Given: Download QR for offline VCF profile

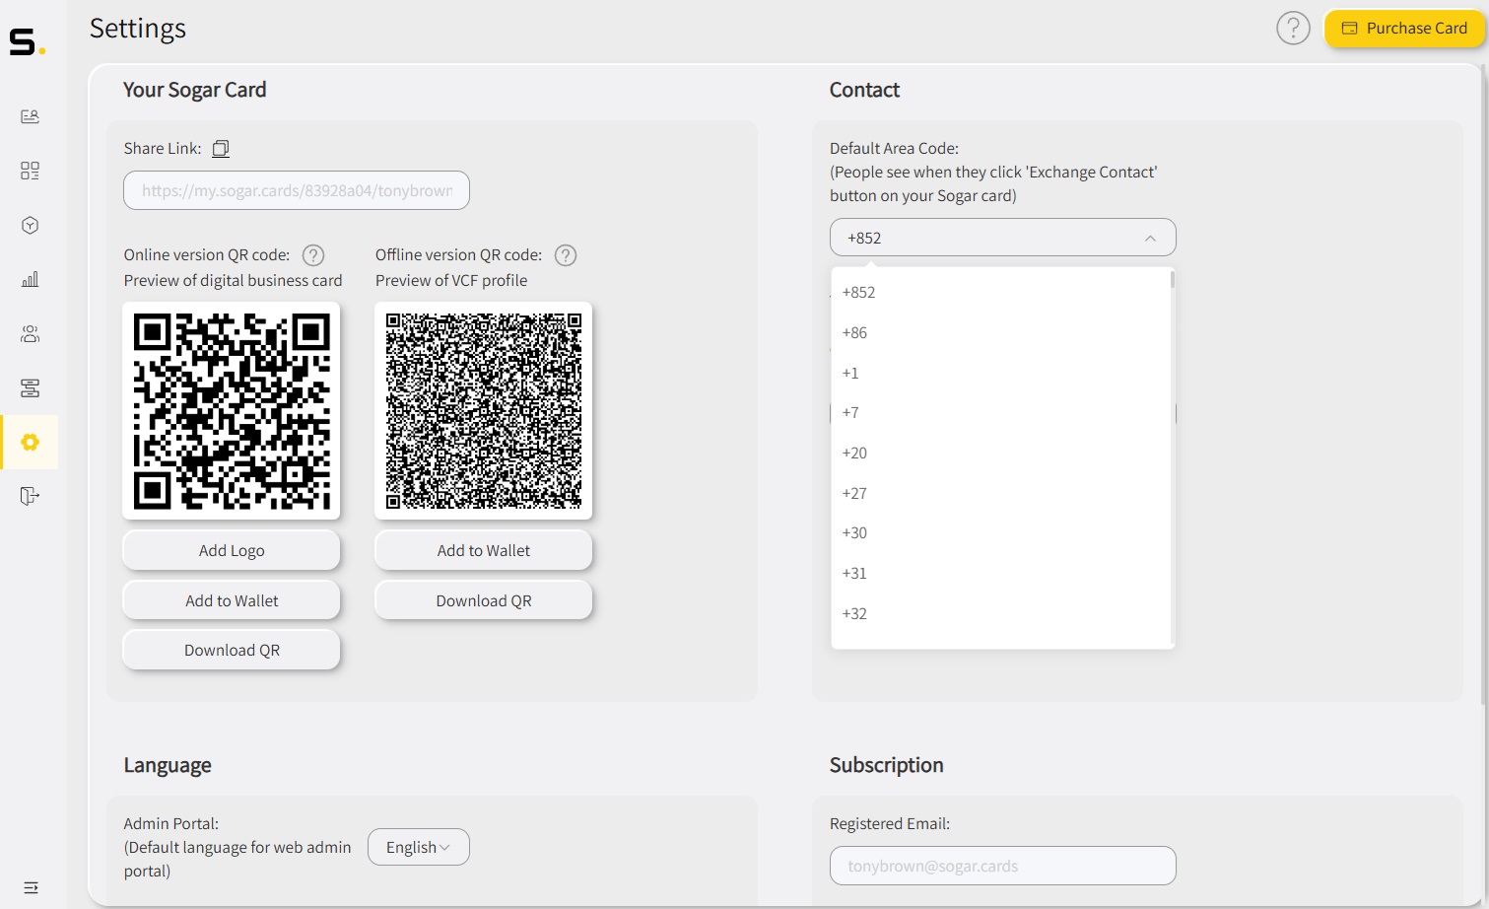Looking at the screenshot, I should tap(483, 600).
